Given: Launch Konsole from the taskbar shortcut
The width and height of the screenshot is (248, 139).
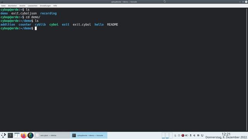Looking at the screenshot, I should coord(10,136).
